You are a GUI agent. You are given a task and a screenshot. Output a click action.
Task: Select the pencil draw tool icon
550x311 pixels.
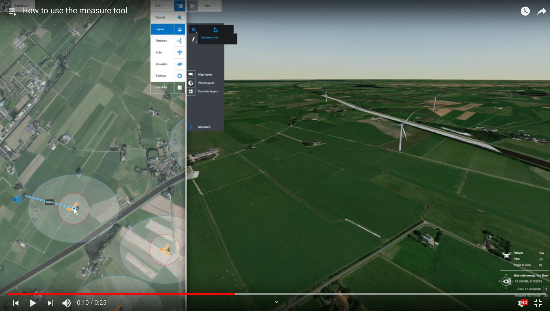pyautogui.click(x=194, y=40)
